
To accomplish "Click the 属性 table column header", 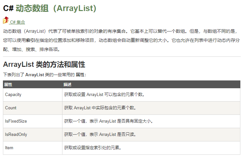I will coord(8,84).
